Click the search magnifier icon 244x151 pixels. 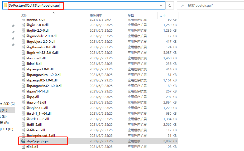tap(182, 5)
